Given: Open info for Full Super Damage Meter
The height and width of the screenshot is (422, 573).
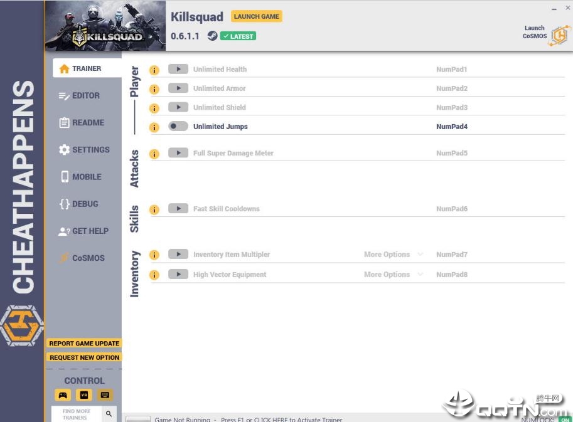Looking at the screenshot, I should click(154, 154).
